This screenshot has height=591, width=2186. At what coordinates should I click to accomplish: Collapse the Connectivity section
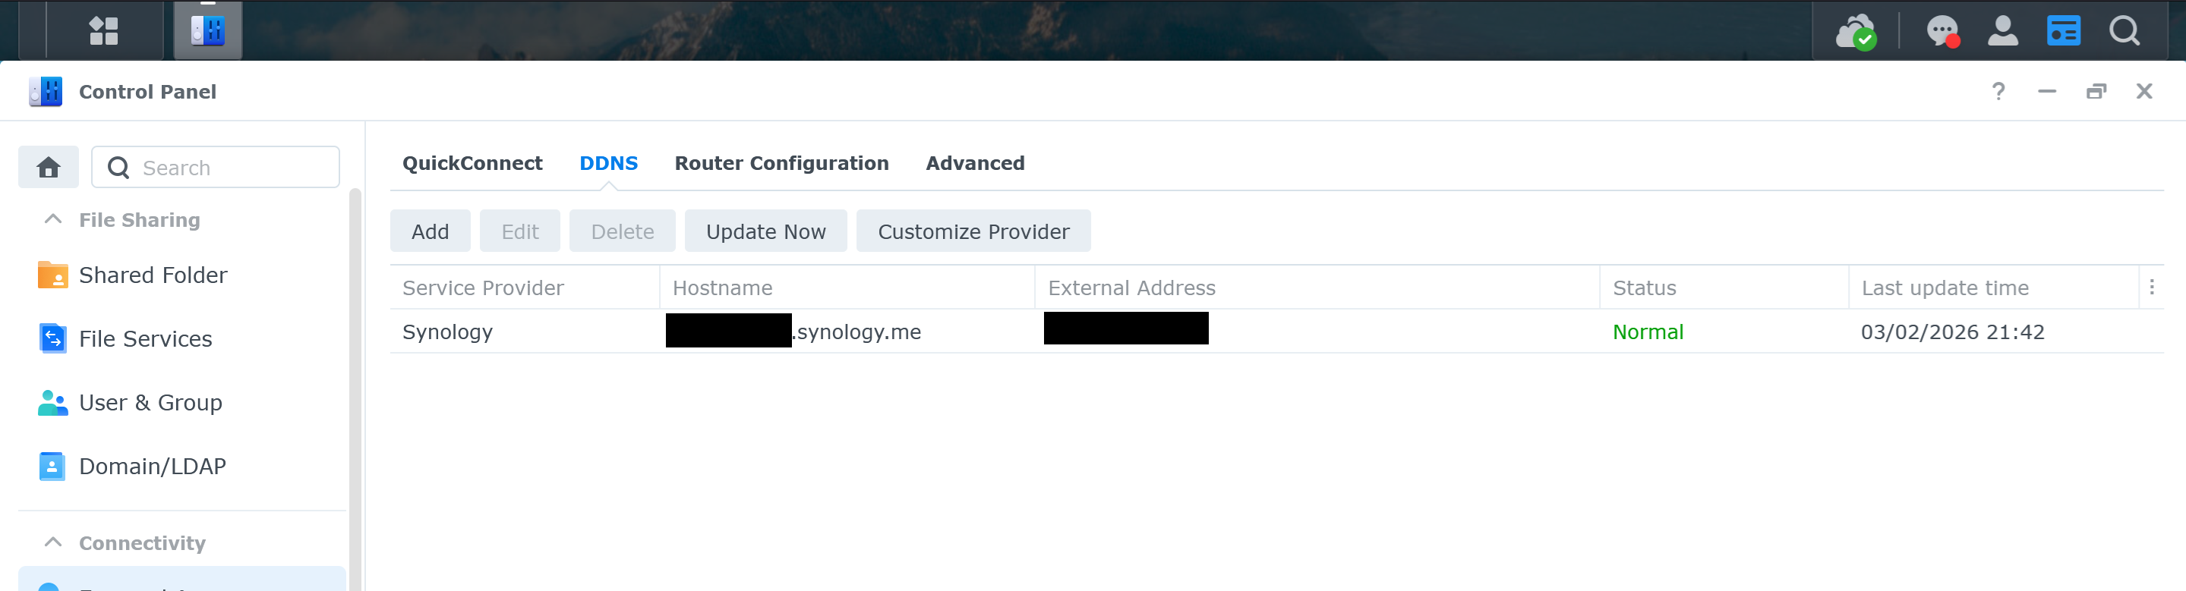52,542
